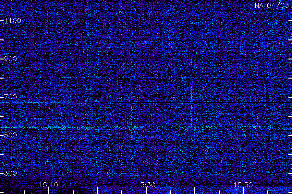Screen dimensions: 292x194
Task: Click the 900 frequency axis label
Action: click(x=10, y=59)
